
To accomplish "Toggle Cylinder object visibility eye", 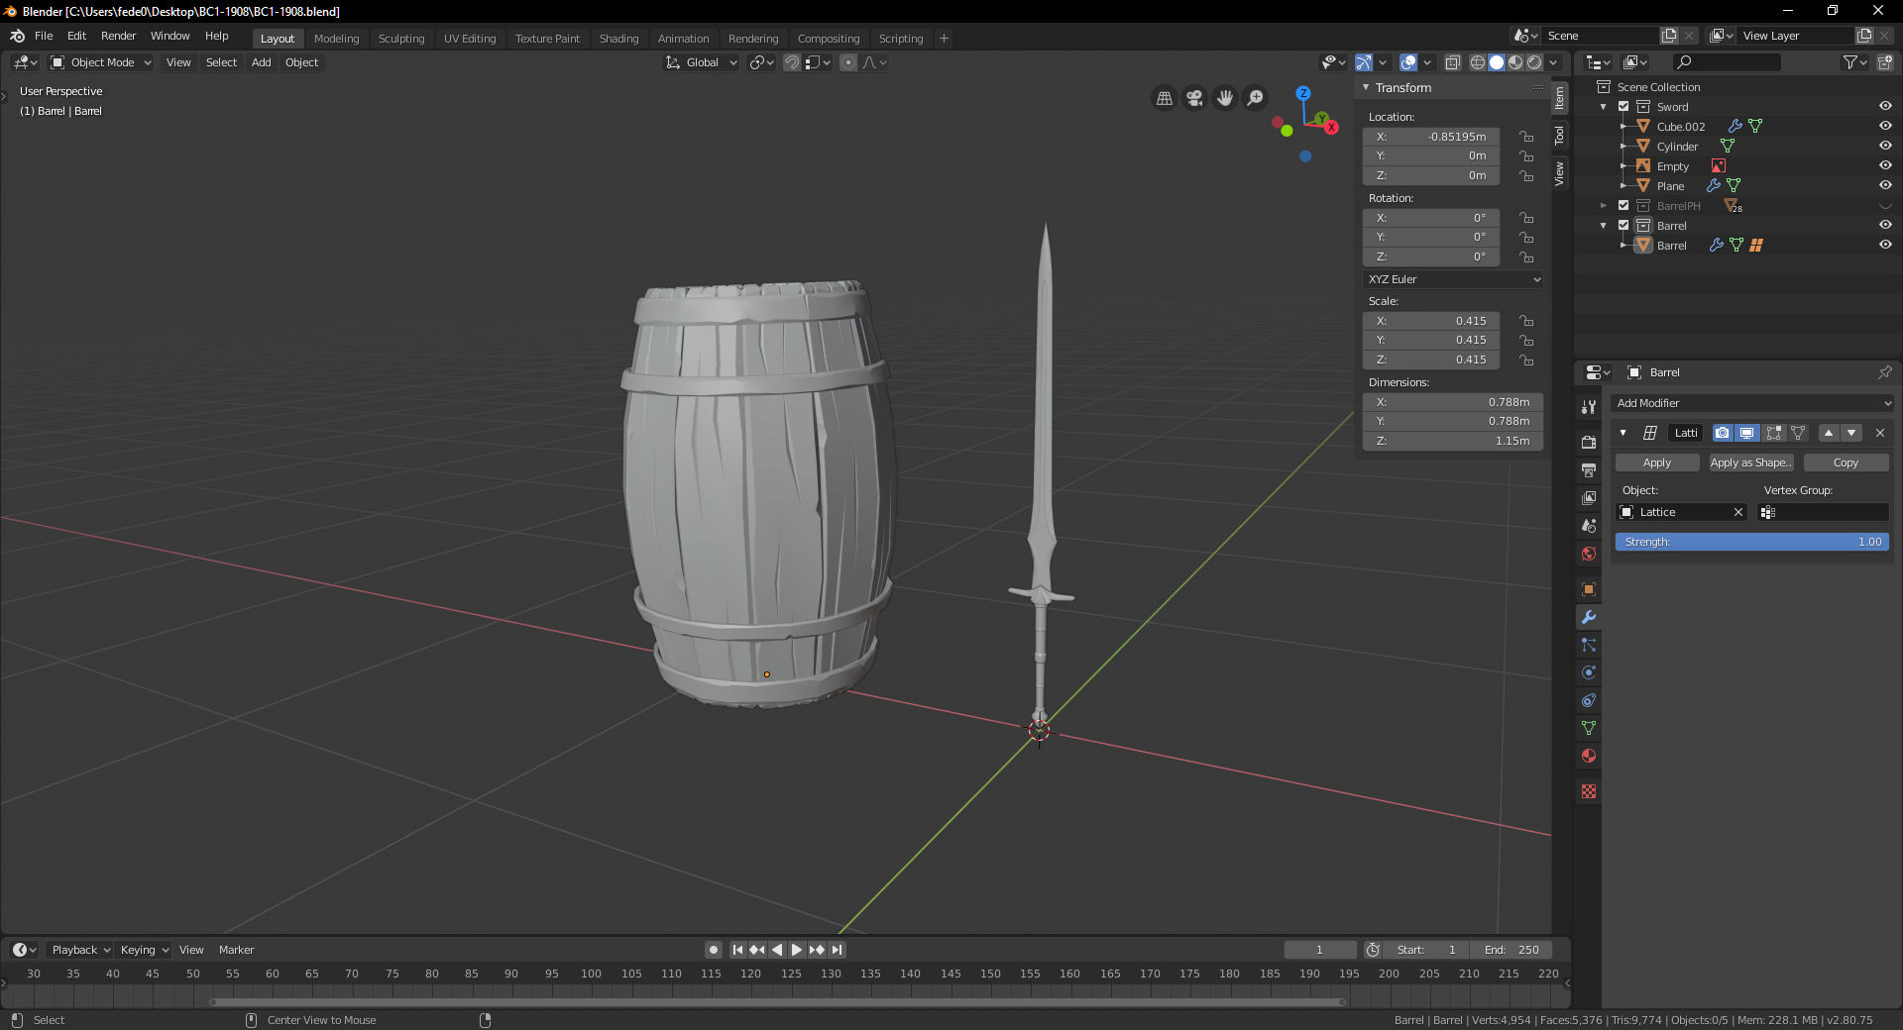I will (1885, 146).
